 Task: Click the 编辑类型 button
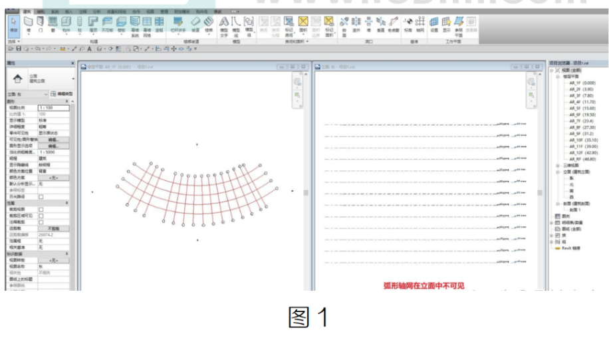(x=61, y=94)
